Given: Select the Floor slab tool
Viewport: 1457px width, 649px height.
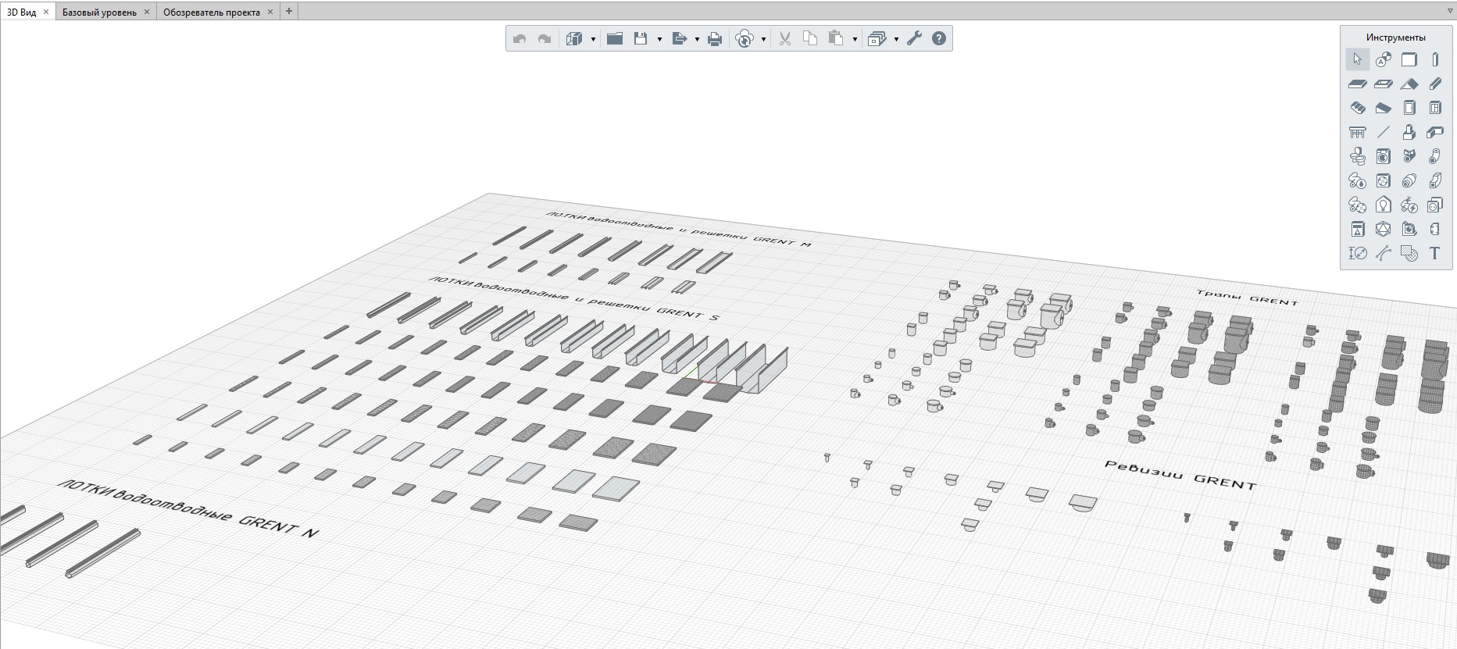Looking at the screenshot, I should pyautogui.click(x=1358, y=84).
